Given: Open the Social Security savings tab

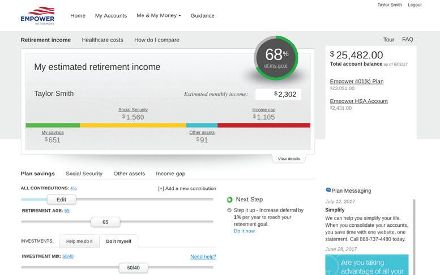Looking at the screenshot, I should pos(84,174).
